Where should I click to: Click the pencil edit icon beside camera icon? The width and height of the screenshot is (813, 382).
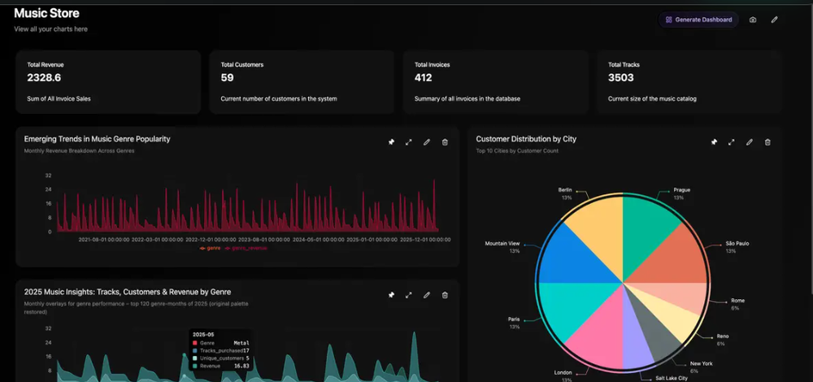tap(774, 20)
